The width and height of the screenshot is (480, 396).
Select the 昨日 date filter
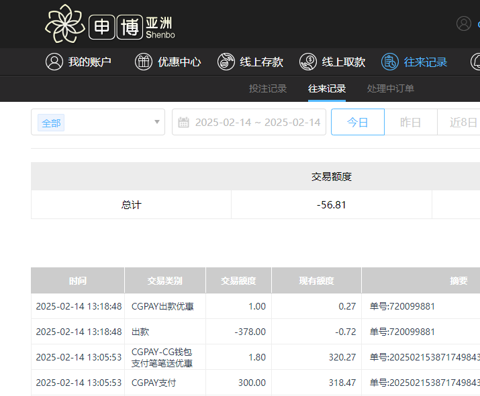(411, 122)
